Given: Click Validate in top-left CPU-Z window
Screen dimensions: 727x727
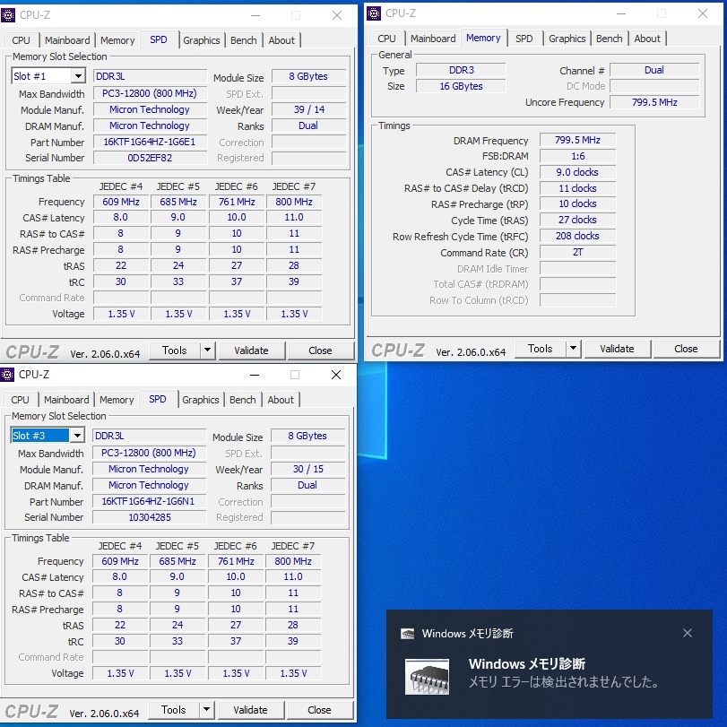Looking at the screenshot, I should 251,351.
